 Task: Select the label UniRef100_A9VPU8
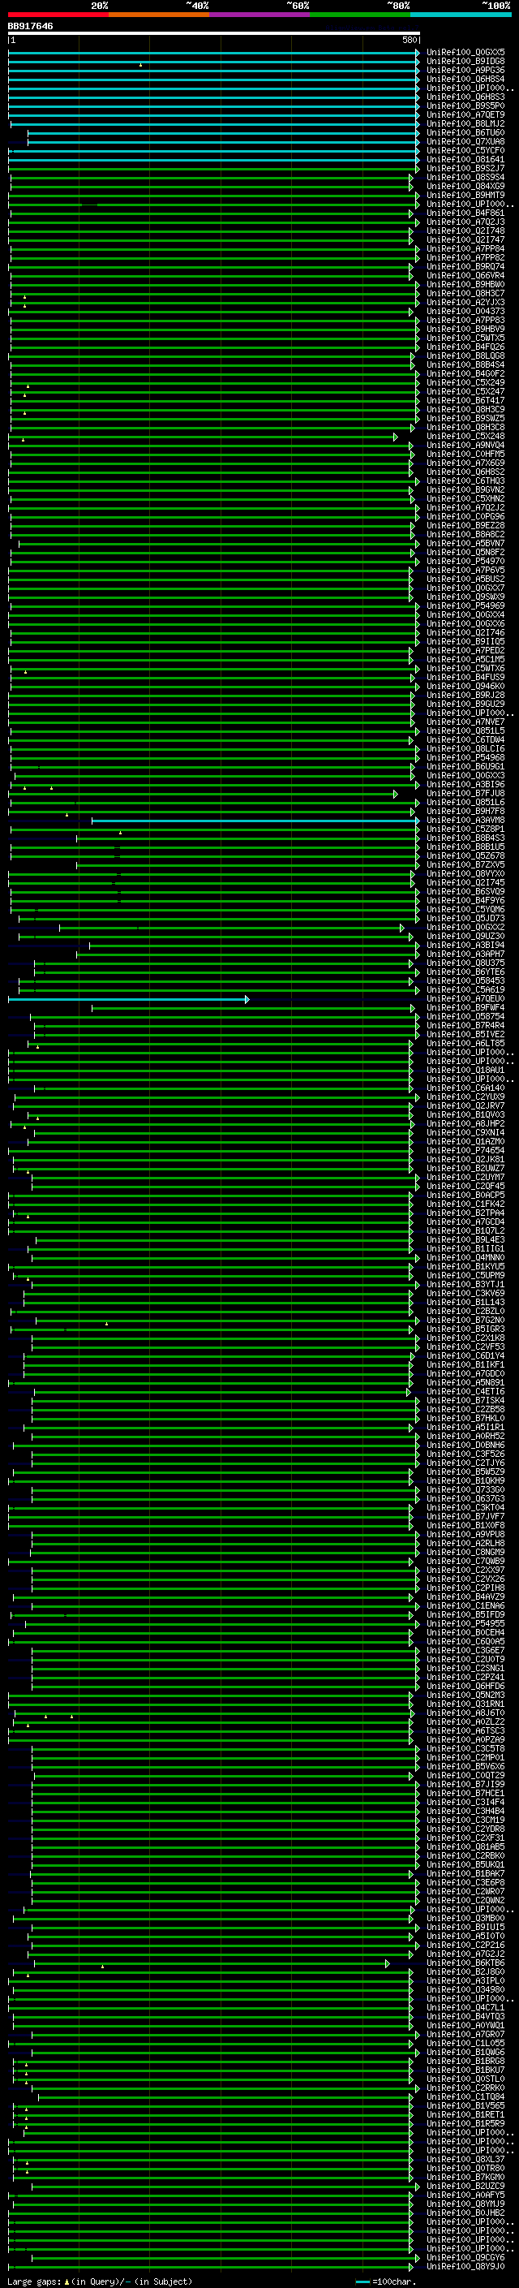click(465, 1535)
